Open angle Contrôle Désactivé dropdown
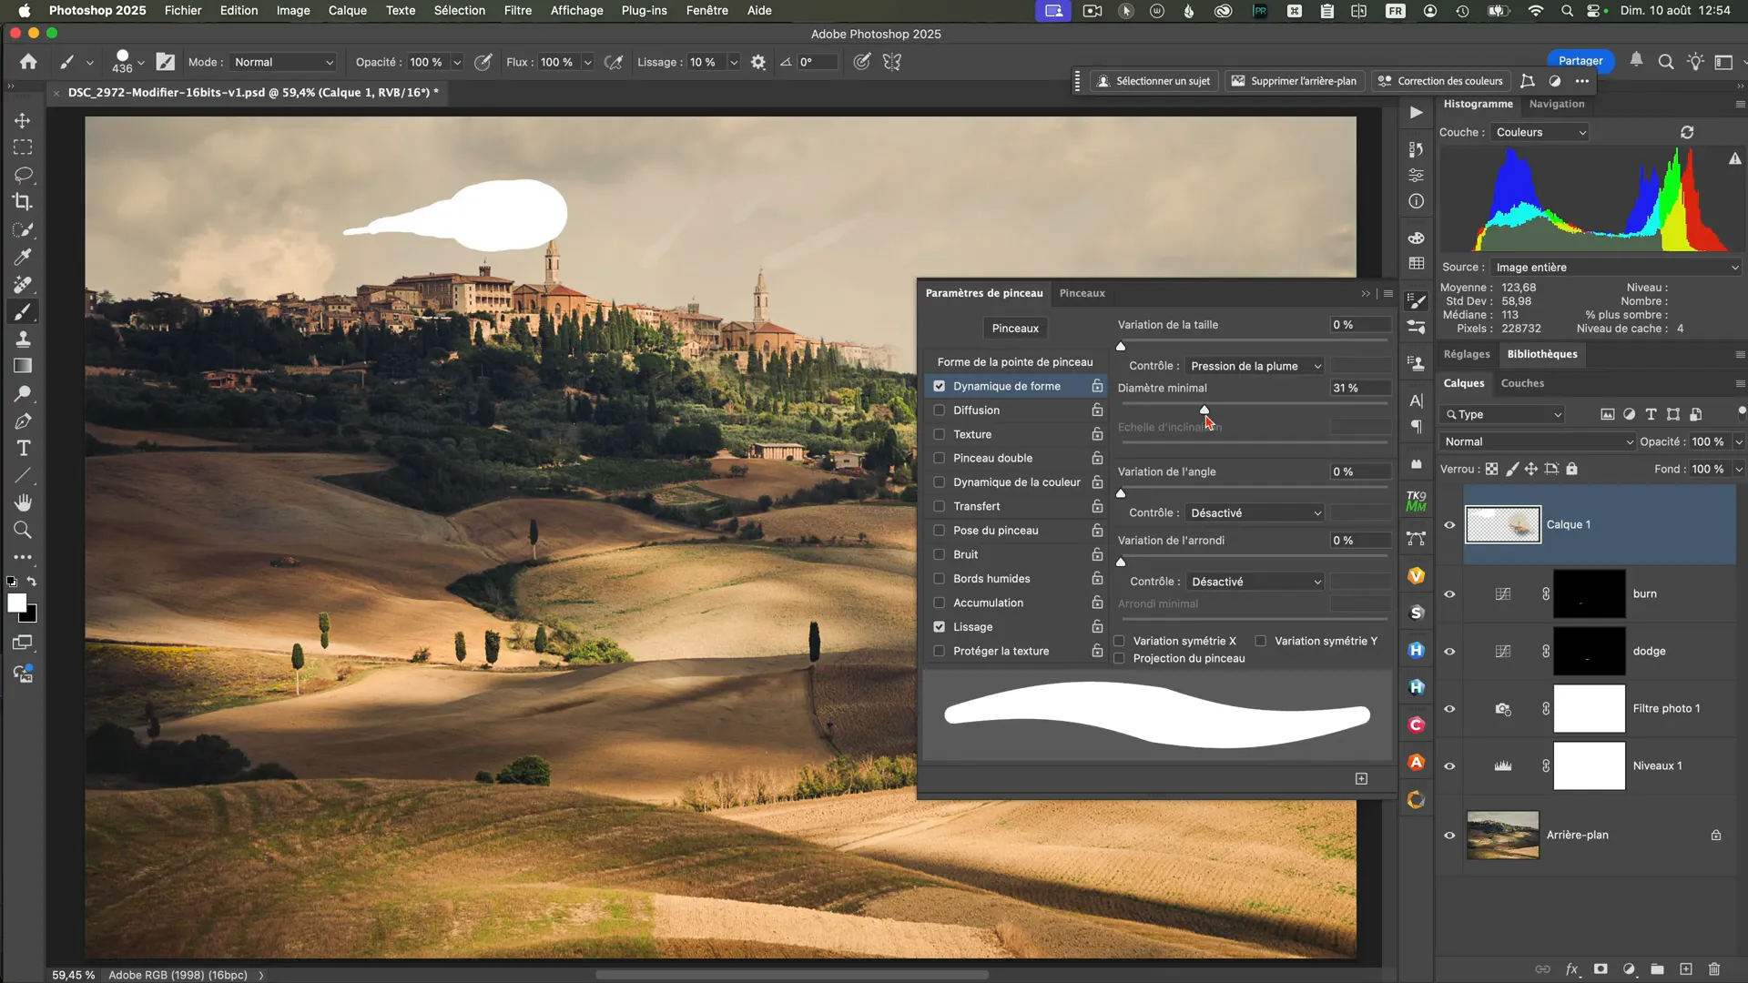 click(1255, 512)
